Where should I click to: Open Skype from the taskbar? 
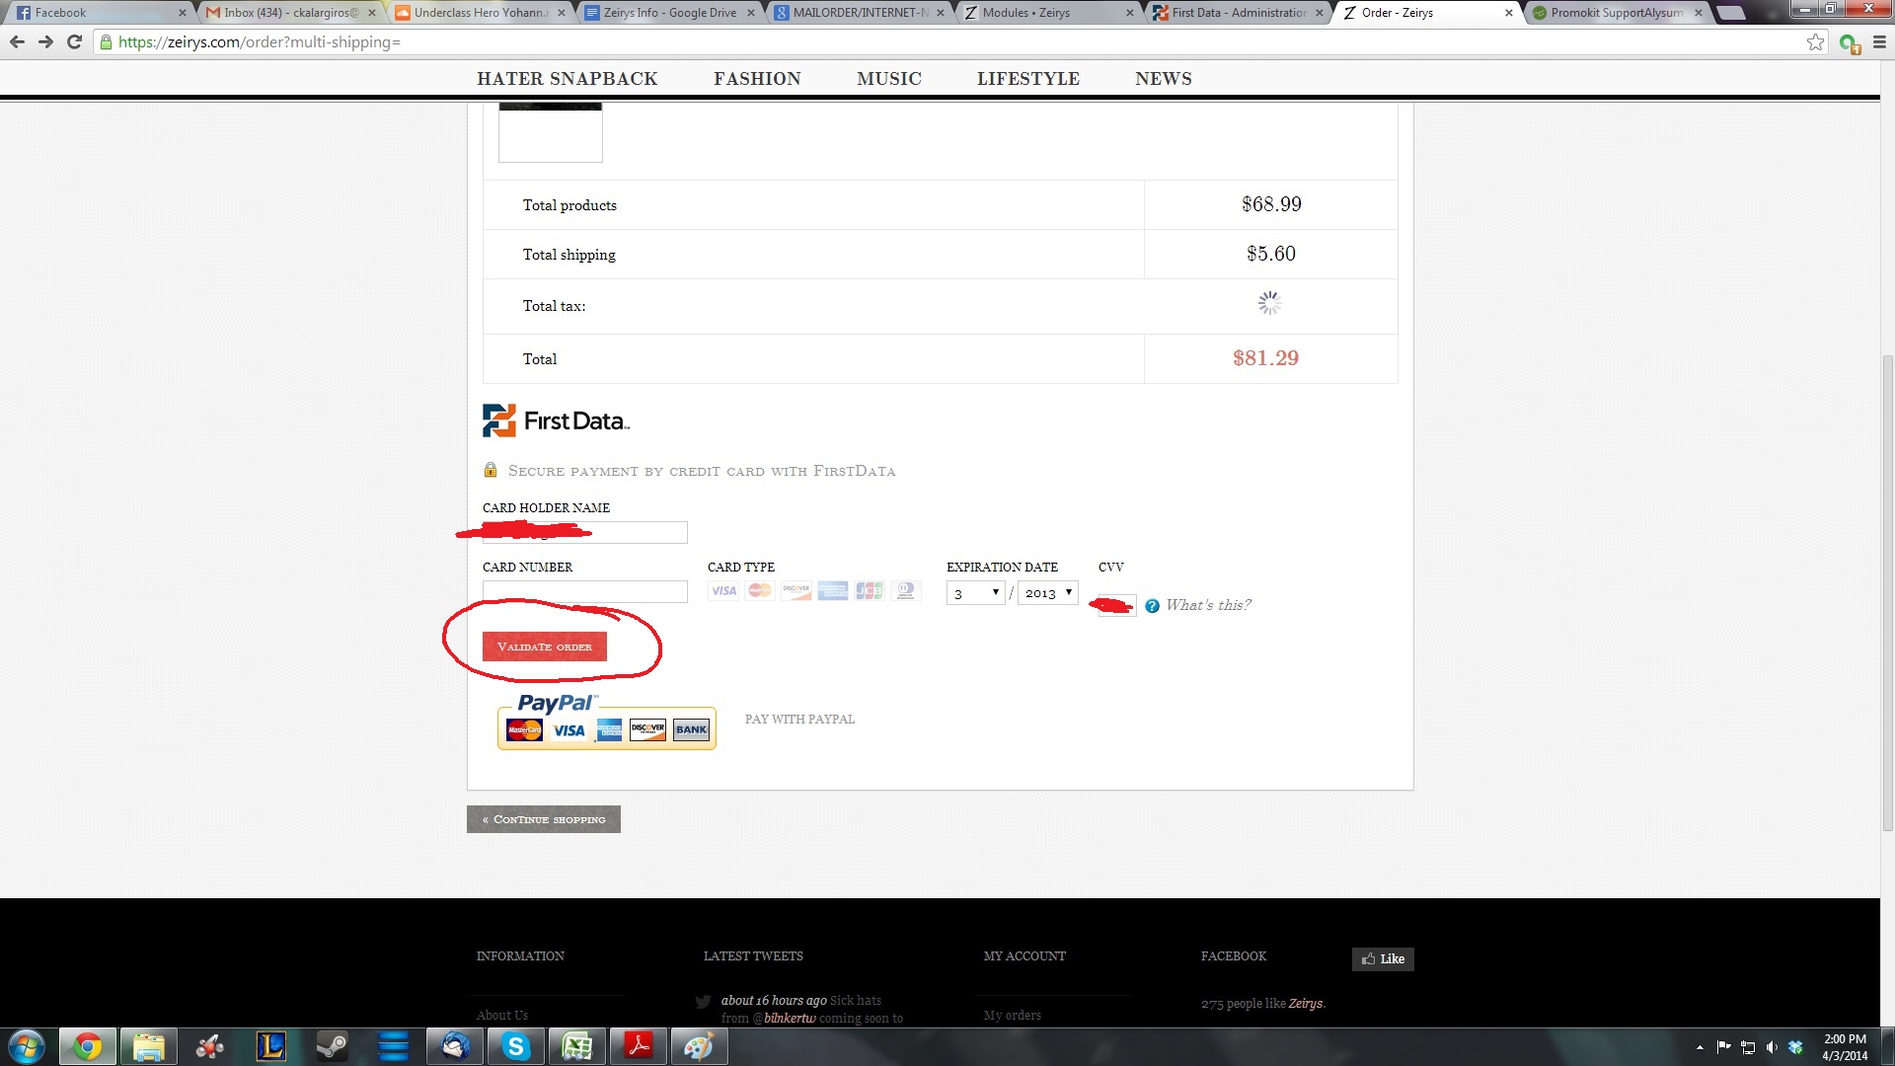point(515,1046)
